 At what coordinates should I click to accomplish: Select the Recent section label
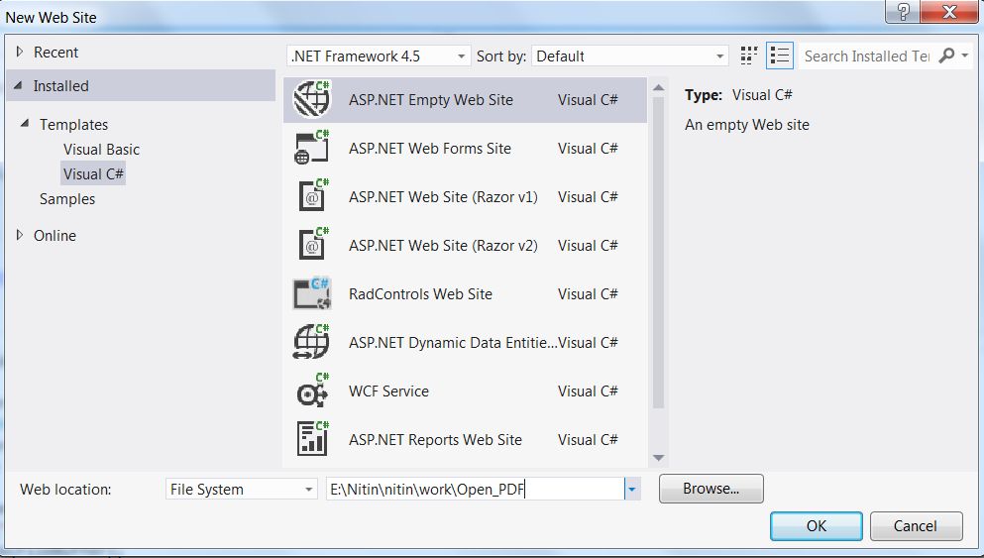[55, 53]
